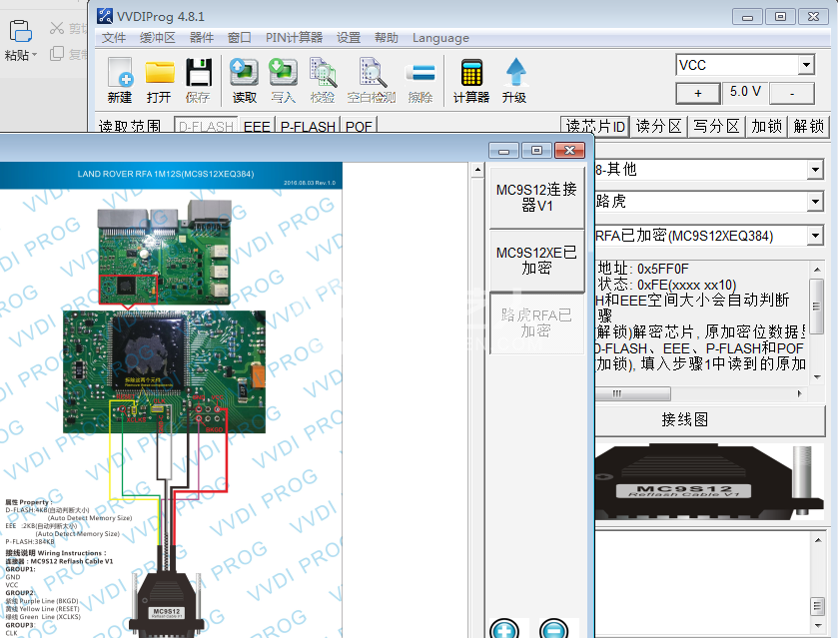The width and height of the screenshot is (838, 638).
Task: Click the Blank Check (空白检测) icon
Action: click(373, 72)
